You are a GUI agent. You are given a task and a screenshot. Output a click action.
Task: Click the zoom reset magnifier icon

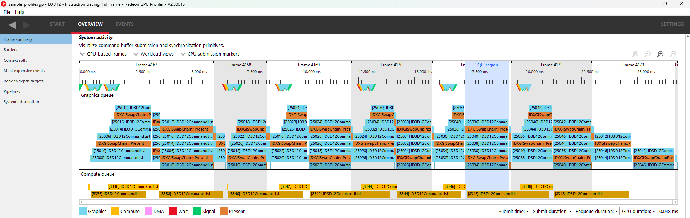pos(648,54)
